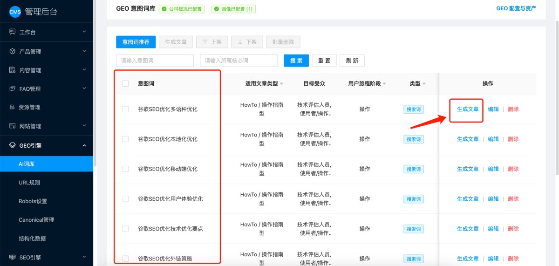Click the 产品管理 cube icon
559x266 pixels.
[x=13, y=51]
